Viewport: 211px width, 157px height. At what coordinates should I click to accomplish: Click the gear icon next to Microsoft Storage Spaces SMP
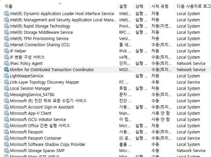pyautogui.click(x=7, y=150)
